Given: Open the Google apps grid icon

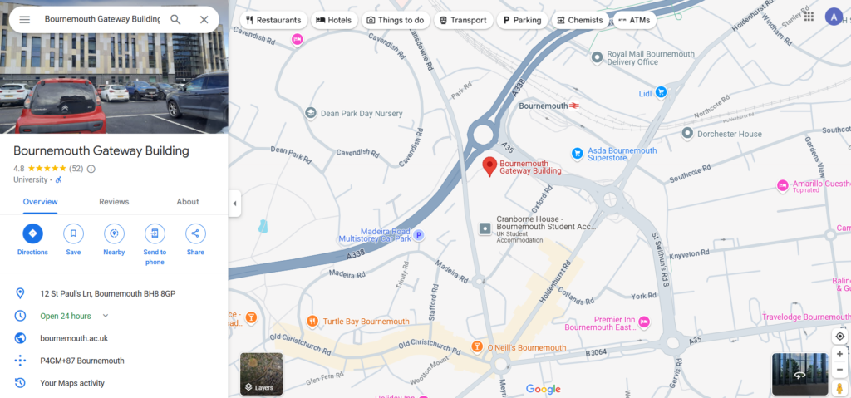Looking at the screenshot, I should pos(809,17).
